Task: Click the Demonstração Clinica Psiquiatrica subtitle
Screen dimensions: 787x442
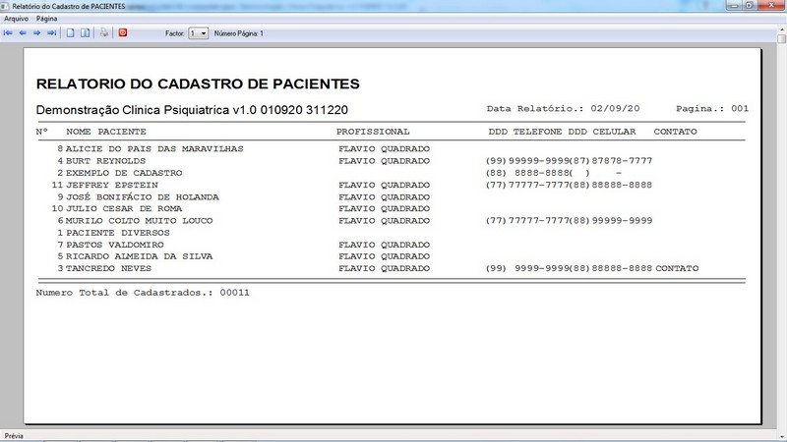Action: (x=192, y=110)
